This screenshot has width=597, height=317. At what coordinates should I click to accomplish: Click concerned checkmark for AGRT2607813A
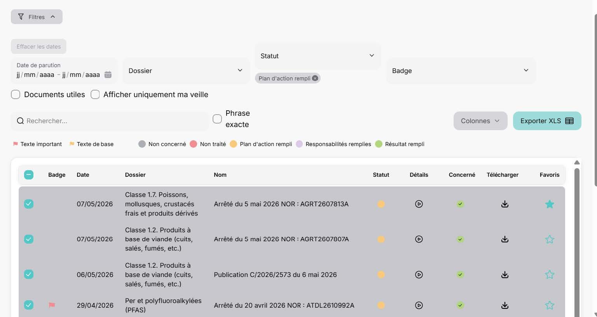460,204
